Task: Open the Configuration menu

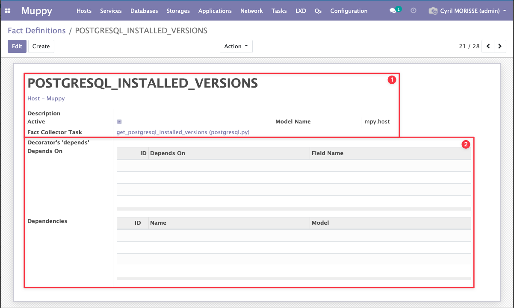Action: (349, 11)
